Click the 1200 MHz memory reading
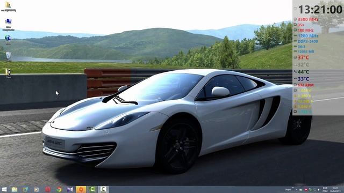 tap(308, 36)
